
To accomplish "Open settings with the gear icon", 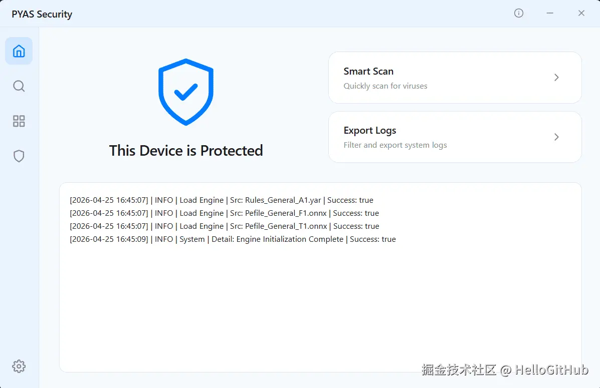I will (x=19, y=366).
